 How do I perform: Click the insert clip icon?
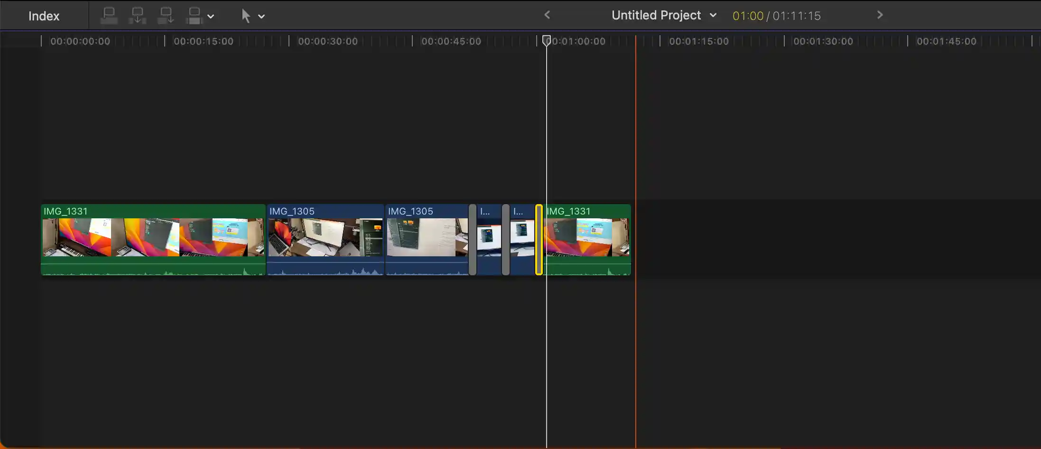point(138,16)
